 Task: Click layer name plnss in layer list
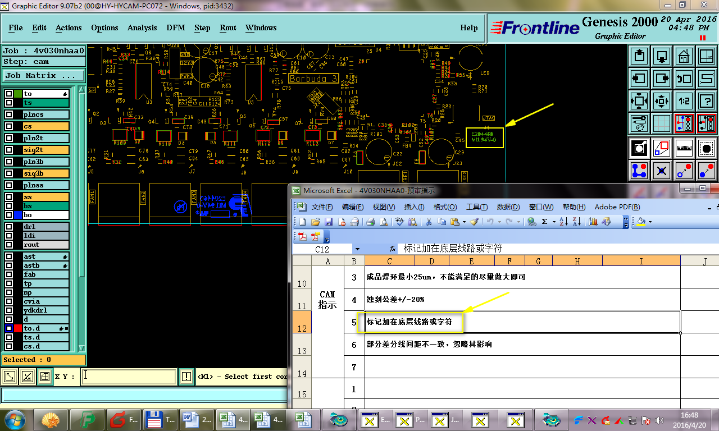point(45,185)
